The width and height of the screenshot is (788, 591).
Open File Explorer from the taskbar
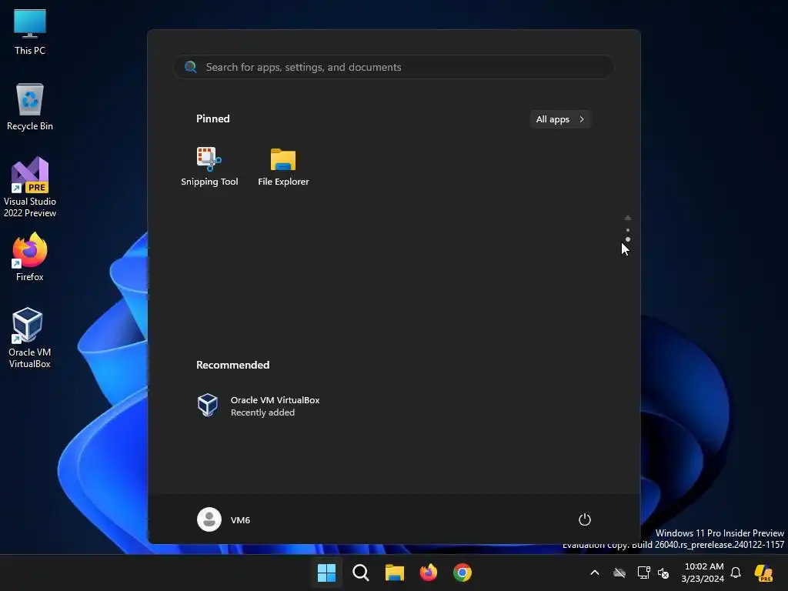(395, 573)
